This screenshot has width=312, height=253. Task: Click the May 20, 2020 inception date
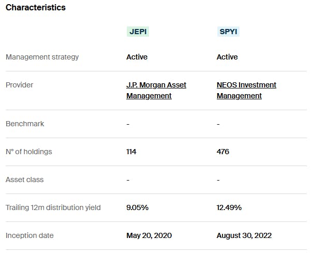click(x=149, y=235)
